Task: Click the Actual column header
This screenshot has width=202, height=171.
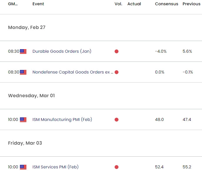Action: (134, 4)
